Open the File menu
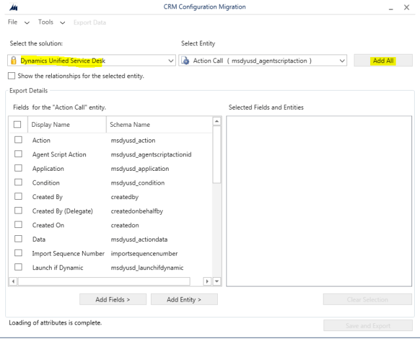 [12, 22]
